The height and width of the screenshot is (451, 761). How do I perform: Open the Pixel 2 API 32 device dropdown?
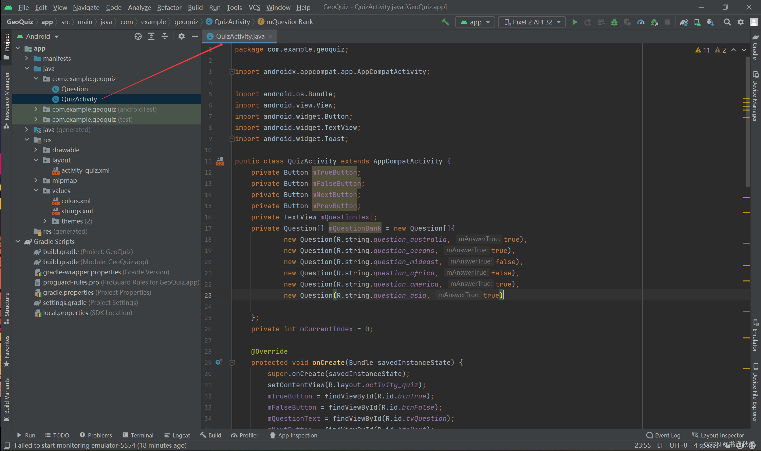[x=532, y=22]
